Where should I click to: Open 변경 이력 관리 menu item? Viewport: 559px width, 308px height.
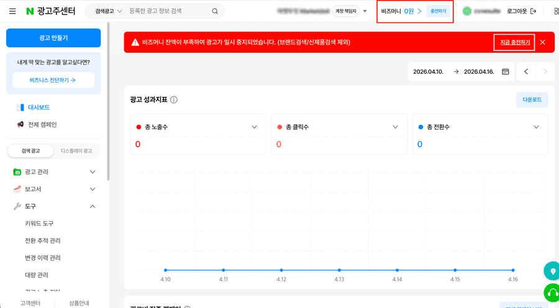tap(43, 258)
